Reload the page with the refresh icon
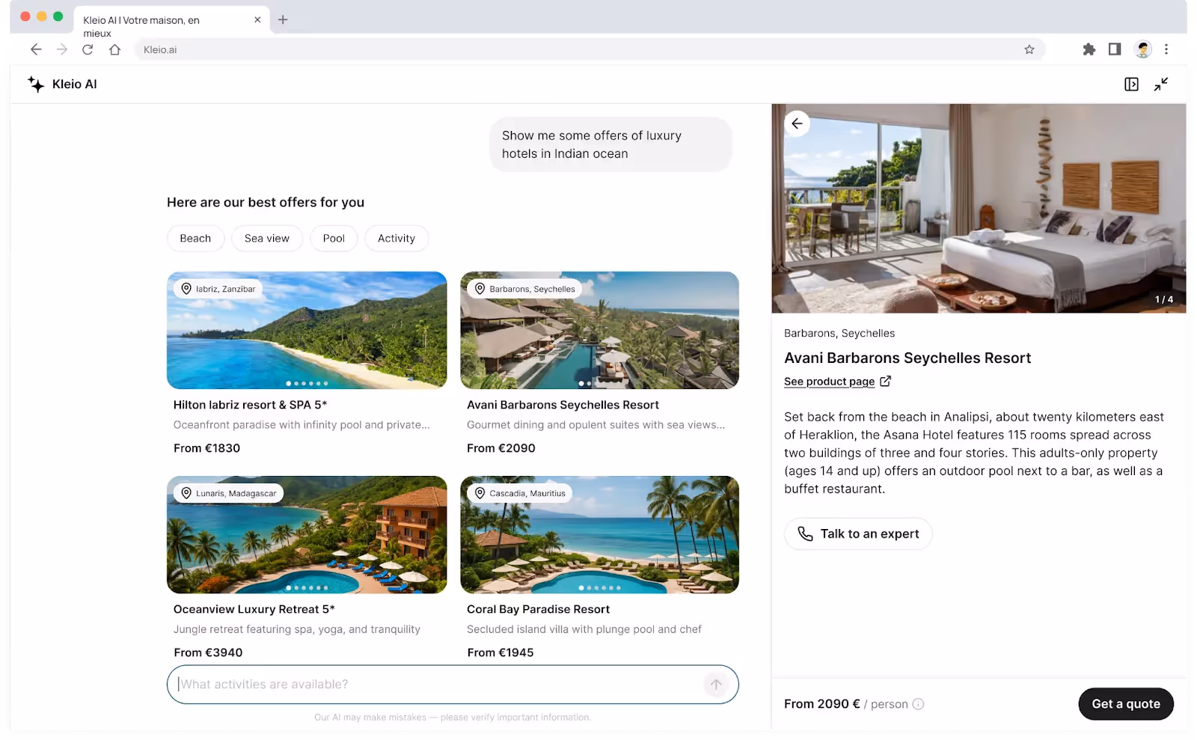Viewport: 1197px width, 740px height. click(x=88, y=49)
